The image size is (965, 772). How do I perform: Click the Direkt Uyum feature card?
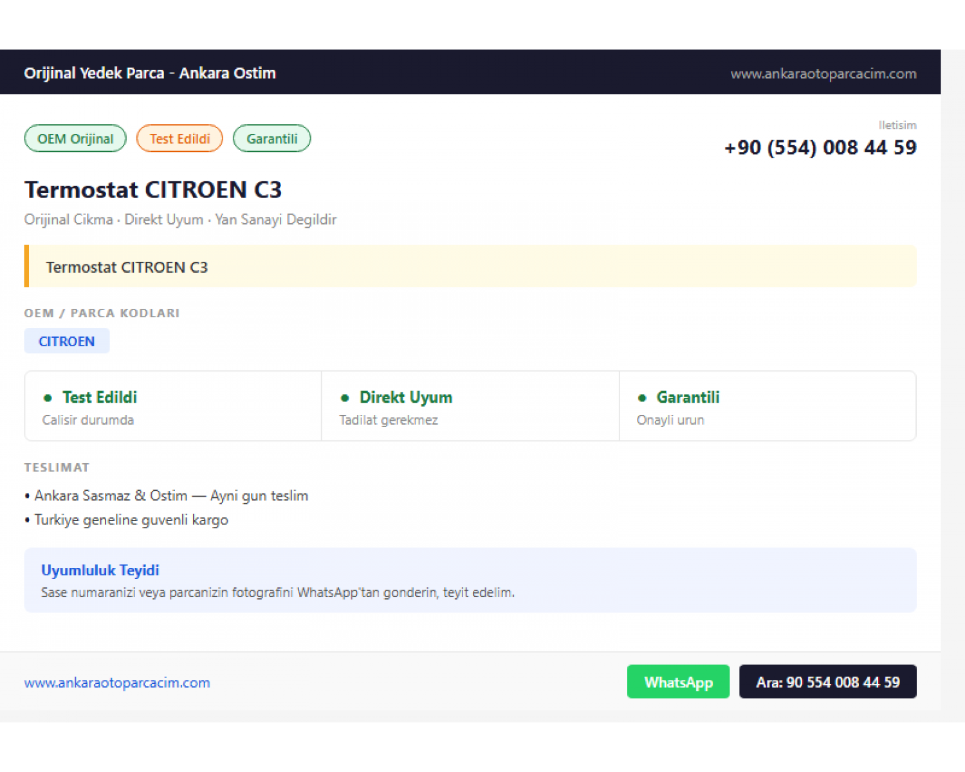[470, 406]
